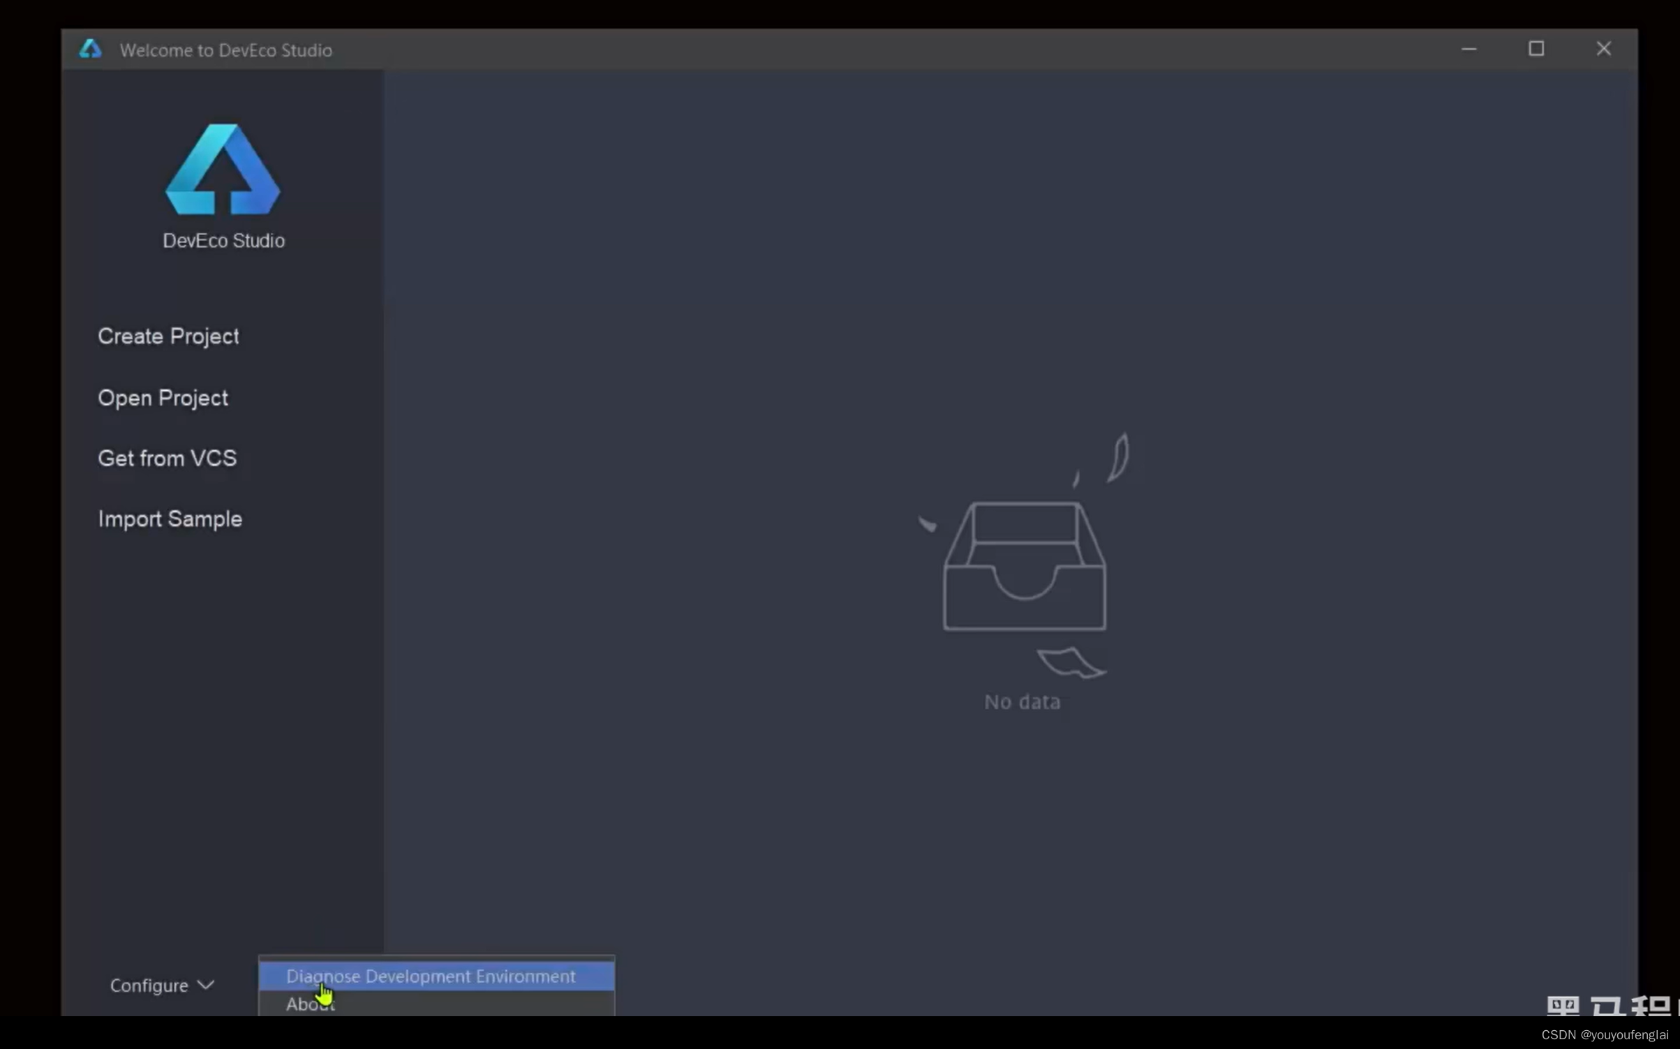The width and height of the screenshot is (1680, 1049).
Task: Click Open Project
Action: [x=163, y=398]
